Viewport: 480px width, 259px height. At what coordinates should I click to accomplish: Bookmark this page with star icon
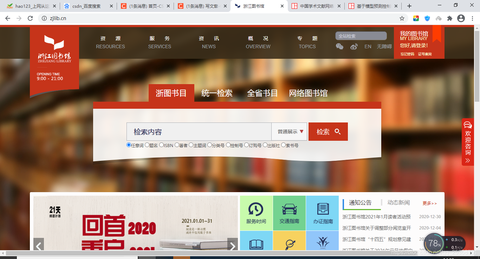click(402, 18)
